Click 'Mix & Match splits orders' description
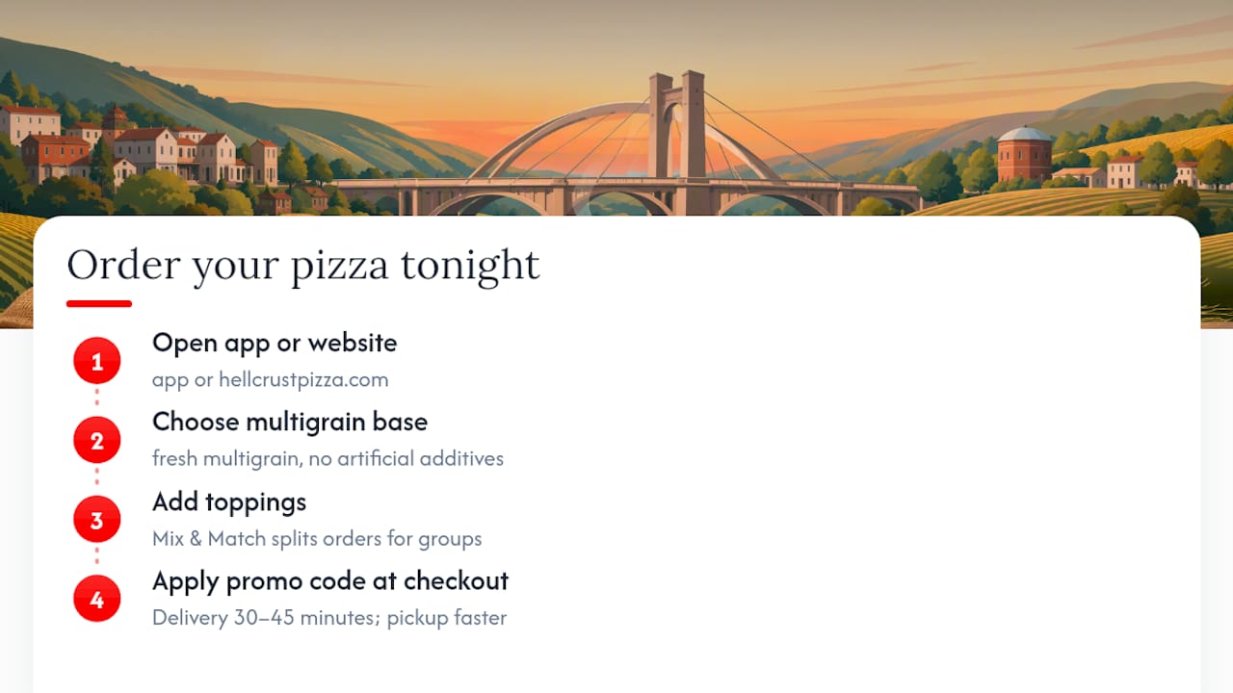The width and height of the screenshot is (1233, 693). [x=317, y=538]
